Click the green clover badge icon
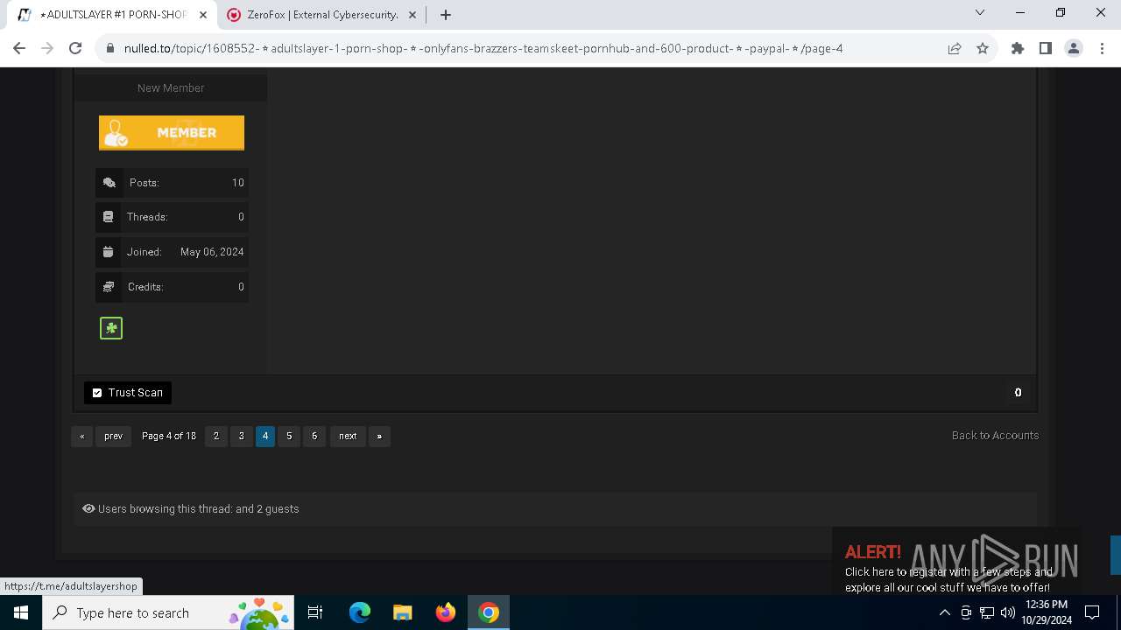The image size is (1121, 630). [x=111, y=328]
